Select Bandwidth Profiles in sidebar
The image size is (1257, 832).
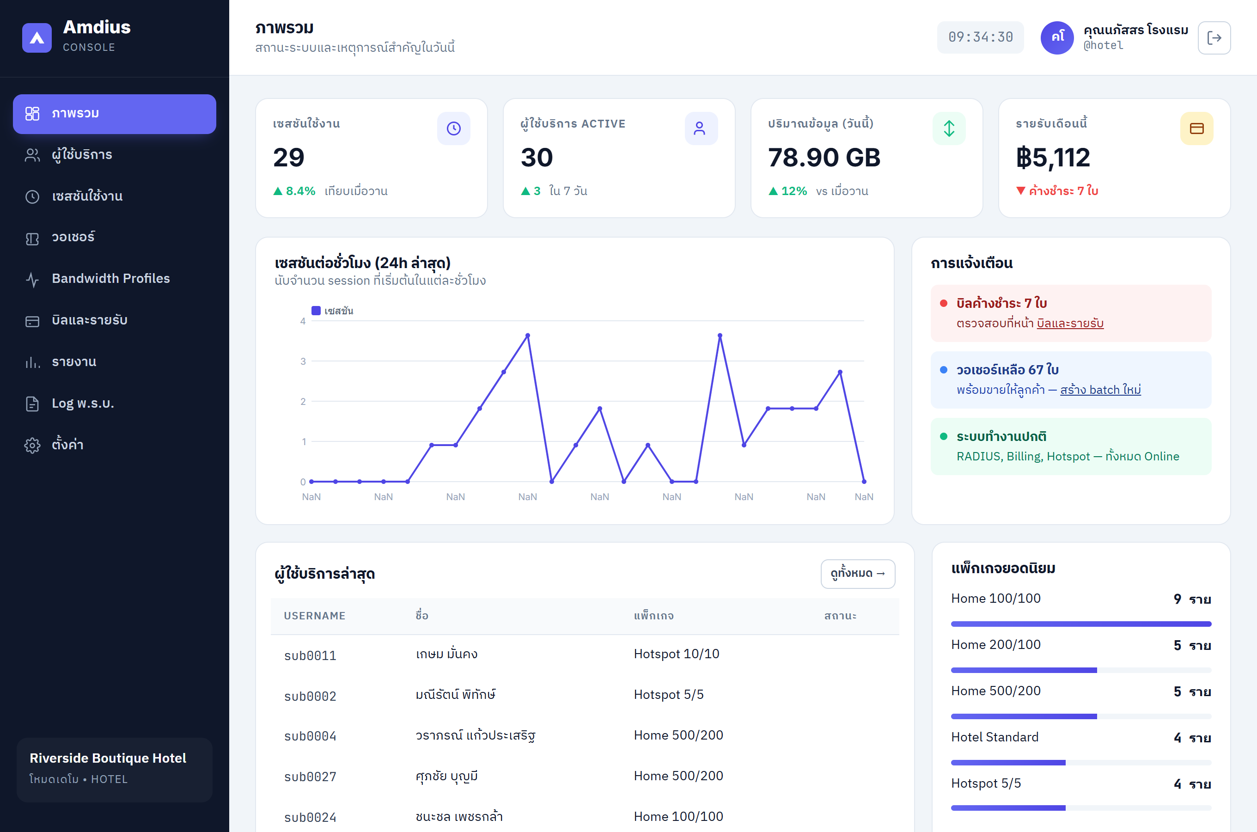click(115, 279)
